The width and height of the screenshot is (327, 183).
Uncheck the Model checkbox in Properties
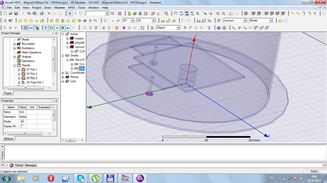[22, 121]
